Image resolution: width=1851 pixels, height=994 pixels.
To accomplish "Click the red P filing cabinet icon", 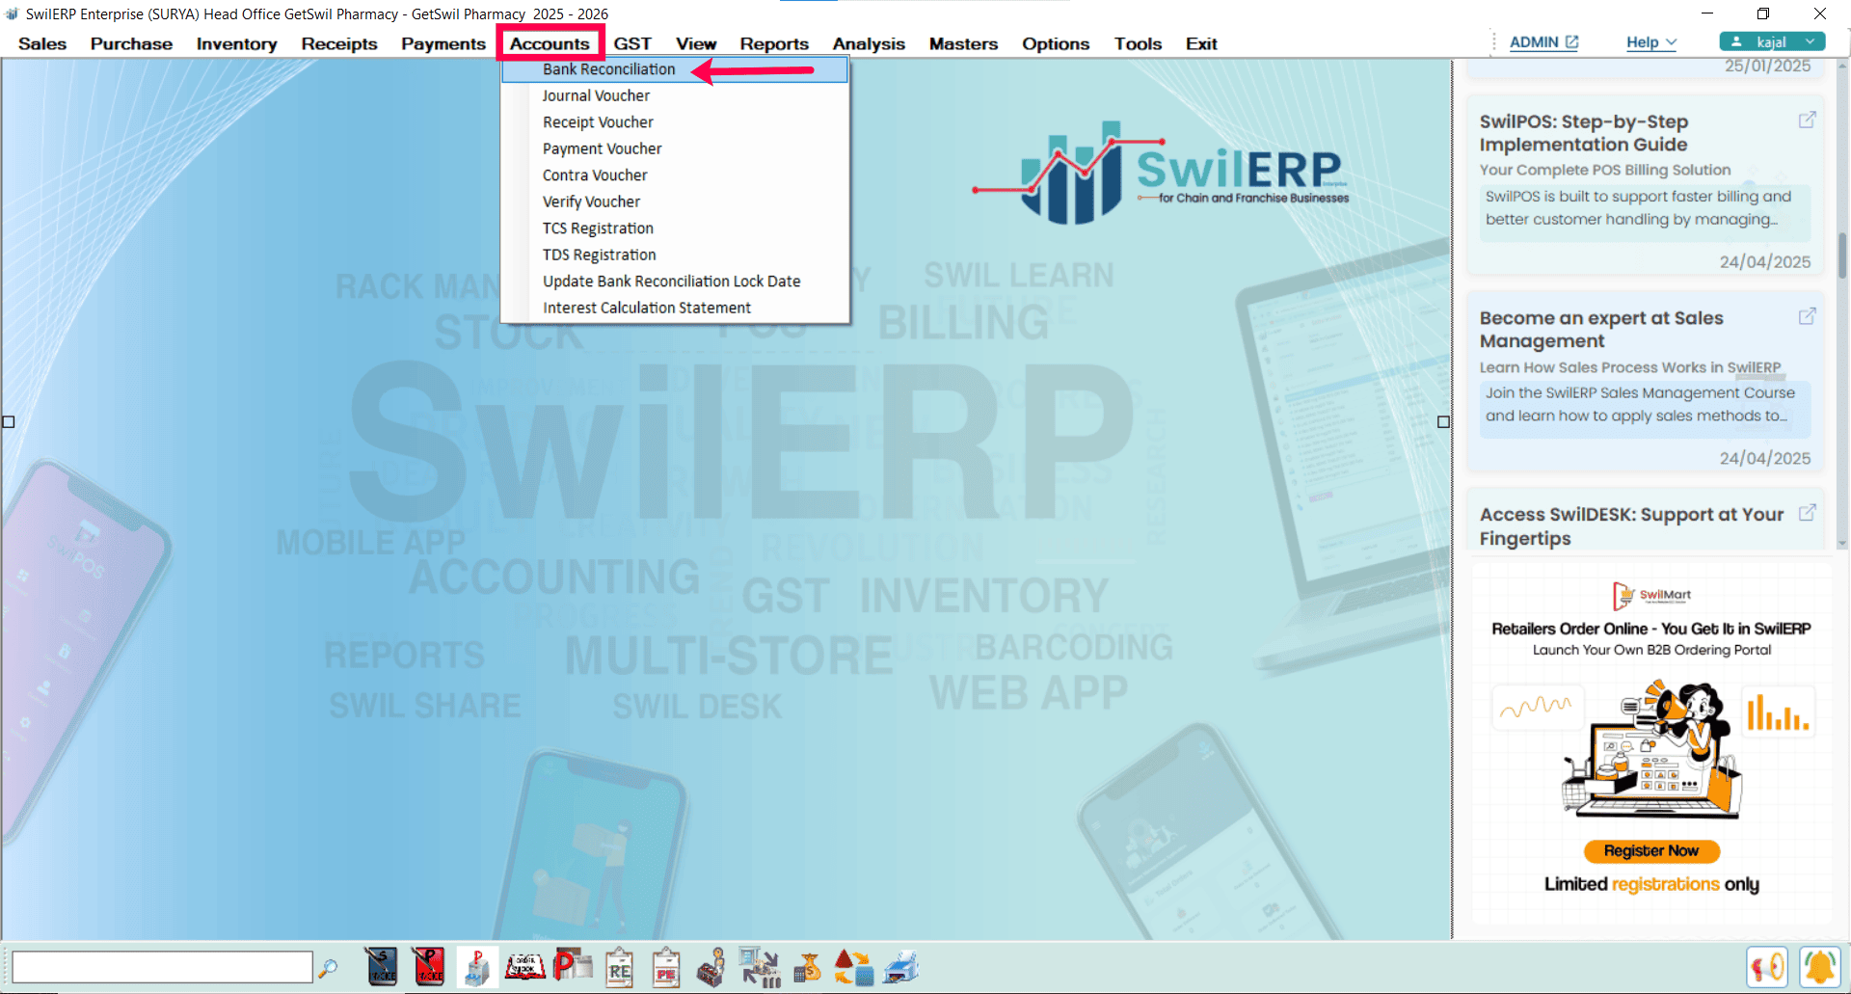I will tap(476, 967).
